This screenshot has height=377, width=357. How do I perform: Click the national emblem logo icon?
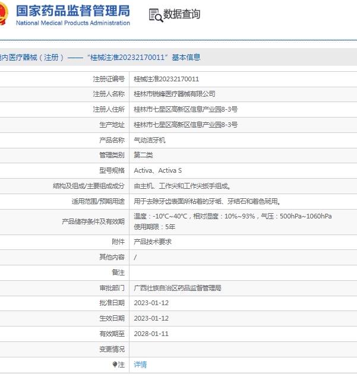pos(4,14)
